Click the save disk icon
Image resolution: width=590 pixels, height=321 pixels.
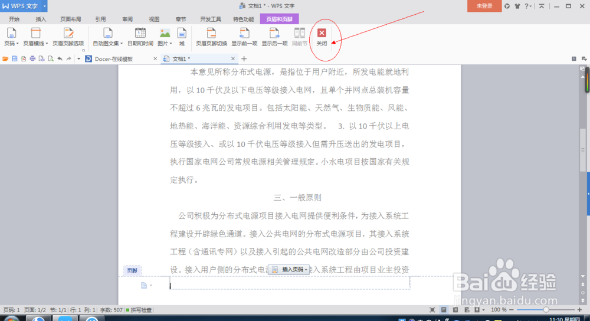pyautogui.click(x=14, y=58)
